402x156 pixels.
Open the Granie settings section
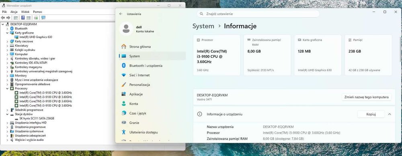point(152,123)
